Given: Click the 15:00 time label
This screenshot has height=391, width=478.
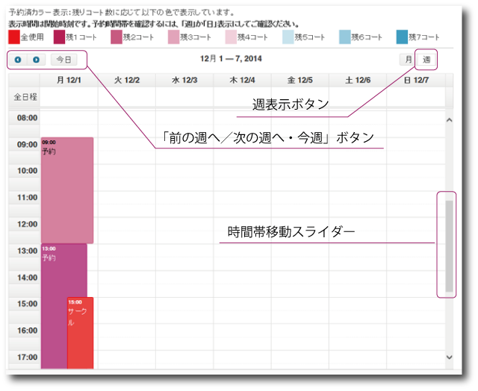Looking at the screenshot, I should [x=27, y=304].
